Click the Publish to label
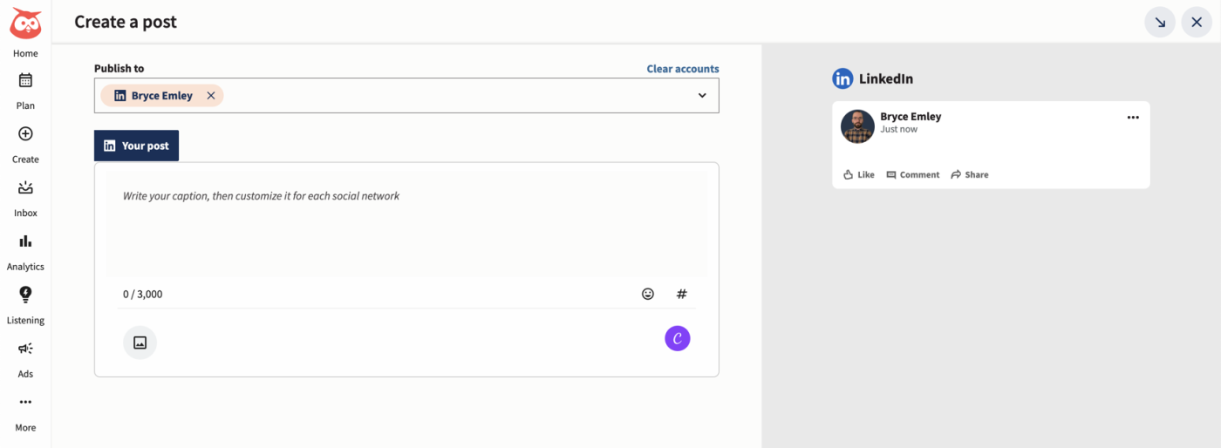 click(x=119, y=68)
